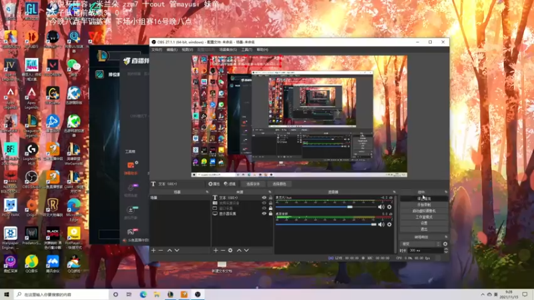534x300 pixels.
Task: Decrease transition duration with the down stepper
Action: coord(446,252)
